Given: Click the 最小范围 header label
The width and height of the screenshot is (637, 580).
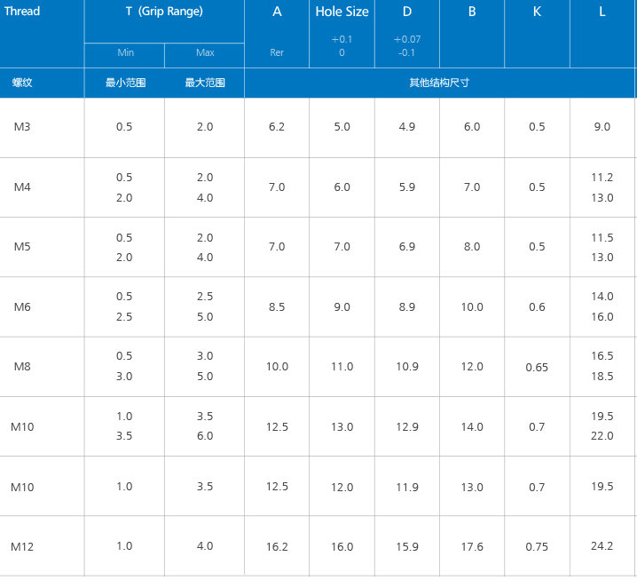Looking at the screenshot, I should pyautogui.click(x=125, y=83).
